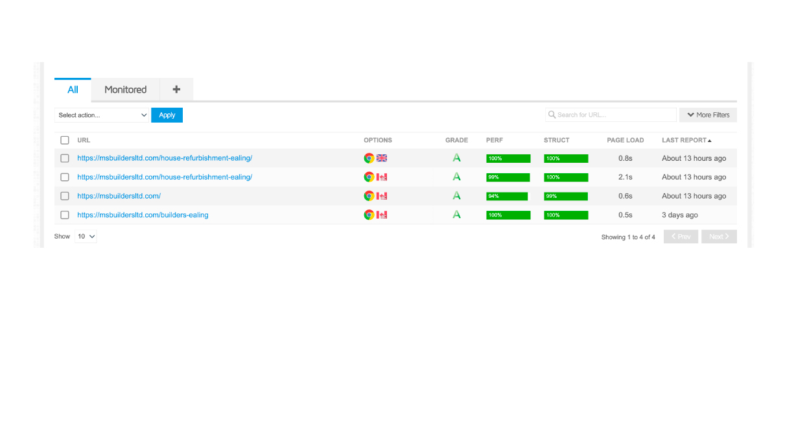The height and width of the screenshot is (441, 807).
Task: Click the Chrome icon in the builders-ealing row
Action: pos(368,215)
